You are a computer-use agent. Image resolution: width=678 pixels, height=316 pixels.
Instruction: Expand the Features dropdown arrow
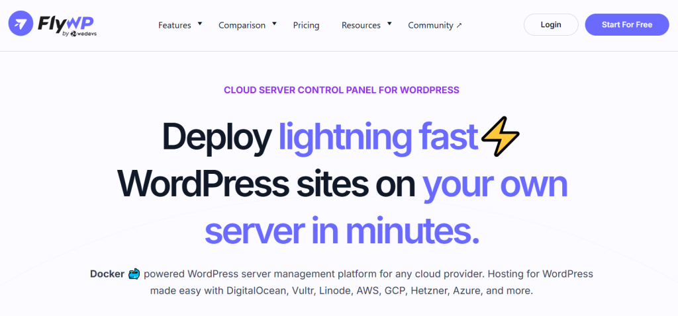pyautogui.click(x=200, y=24)
